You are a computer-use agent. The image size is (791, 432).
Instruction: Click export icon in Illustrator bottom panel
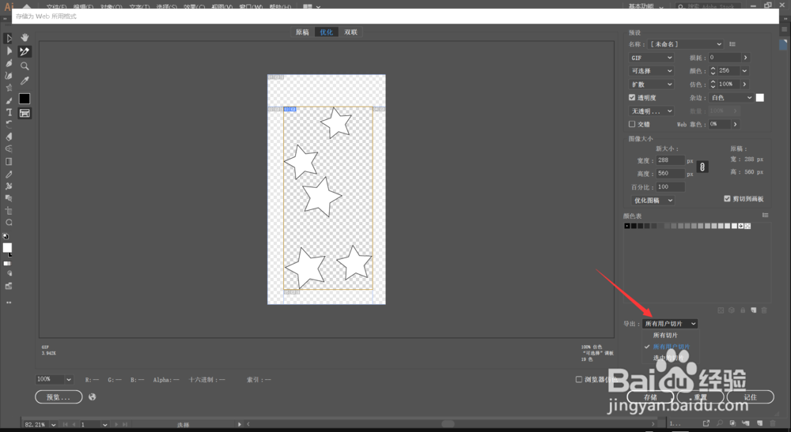(x=706, y=423)
